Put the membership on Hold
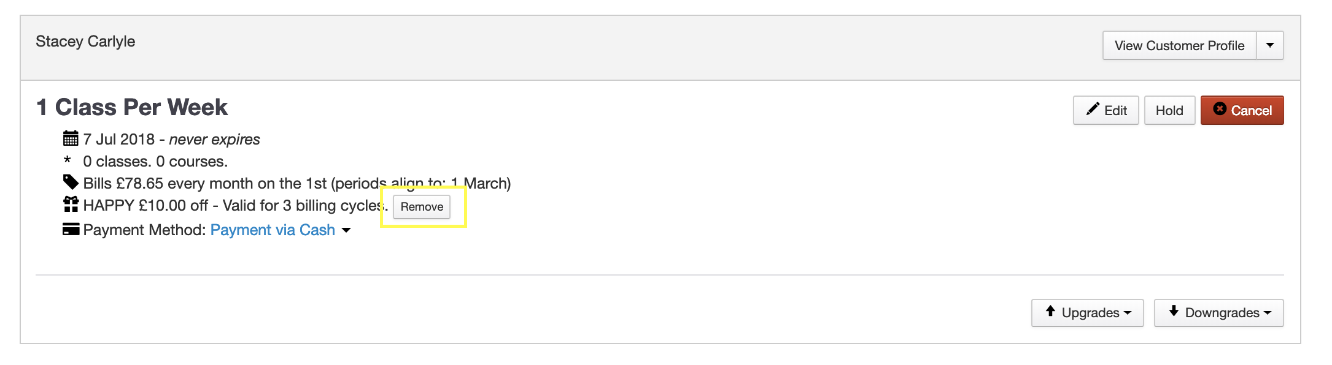Viewport: 1332px width, 365px height. (x=1169, y=110)
